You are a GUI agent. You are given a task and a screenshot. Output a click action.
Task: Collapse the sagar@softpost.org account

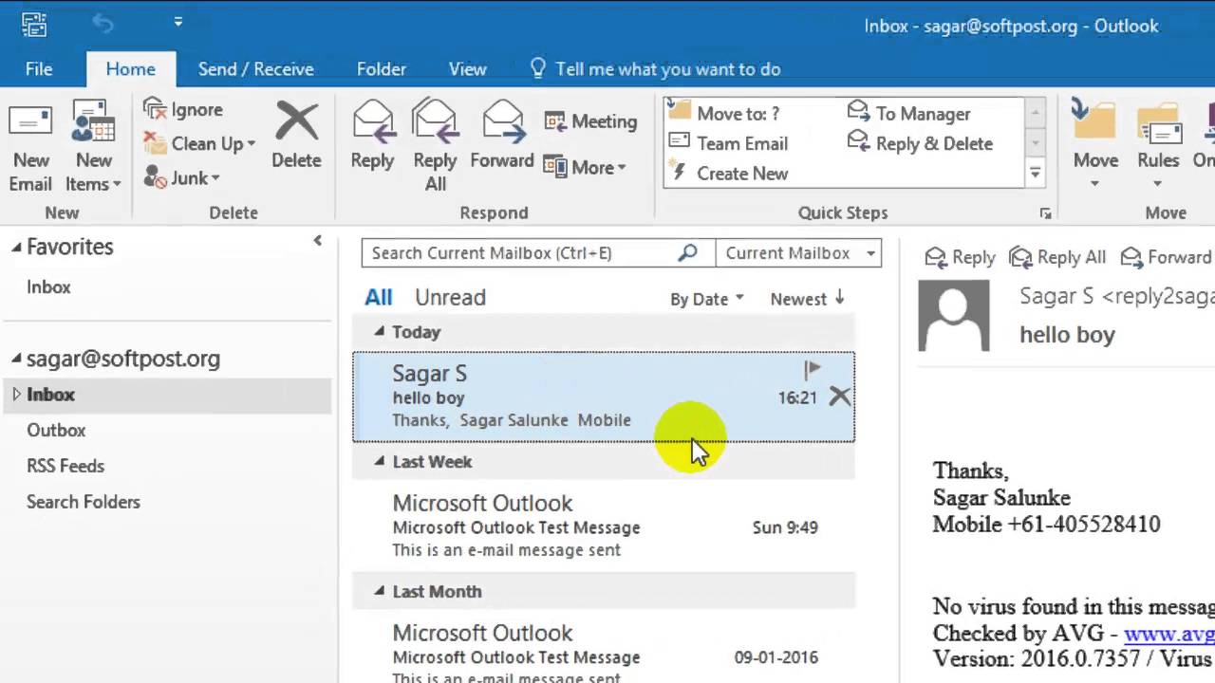coord(16,359)
